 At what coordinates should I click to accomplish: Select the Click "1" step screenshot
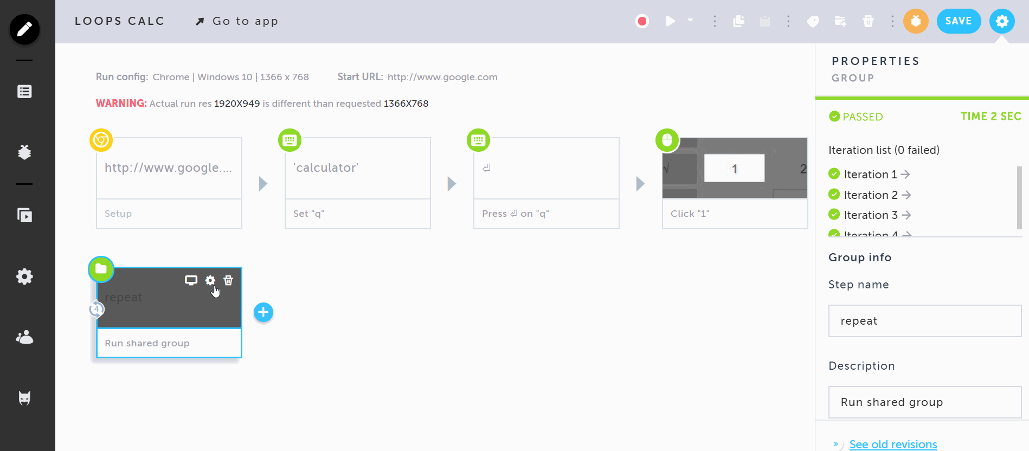click(x=735, y=168)
